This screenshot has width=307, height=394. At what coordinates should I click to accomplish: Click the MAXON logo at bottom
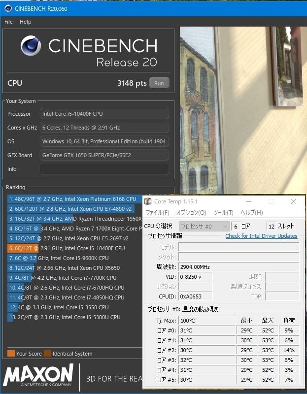coord(38,375)
